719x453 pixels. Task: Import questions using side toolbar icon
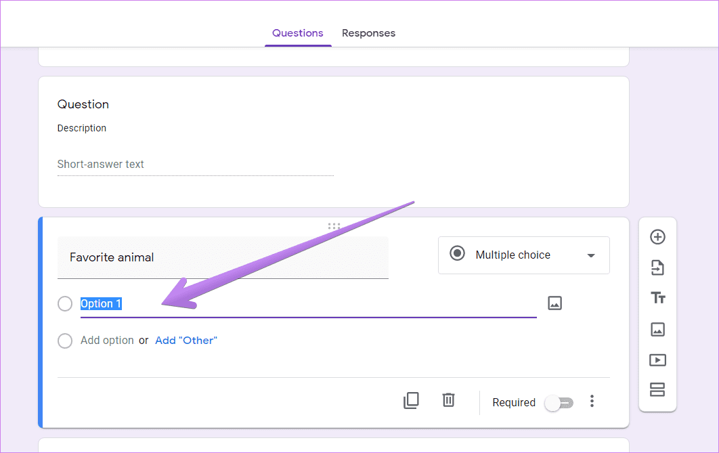pos(657,267)
